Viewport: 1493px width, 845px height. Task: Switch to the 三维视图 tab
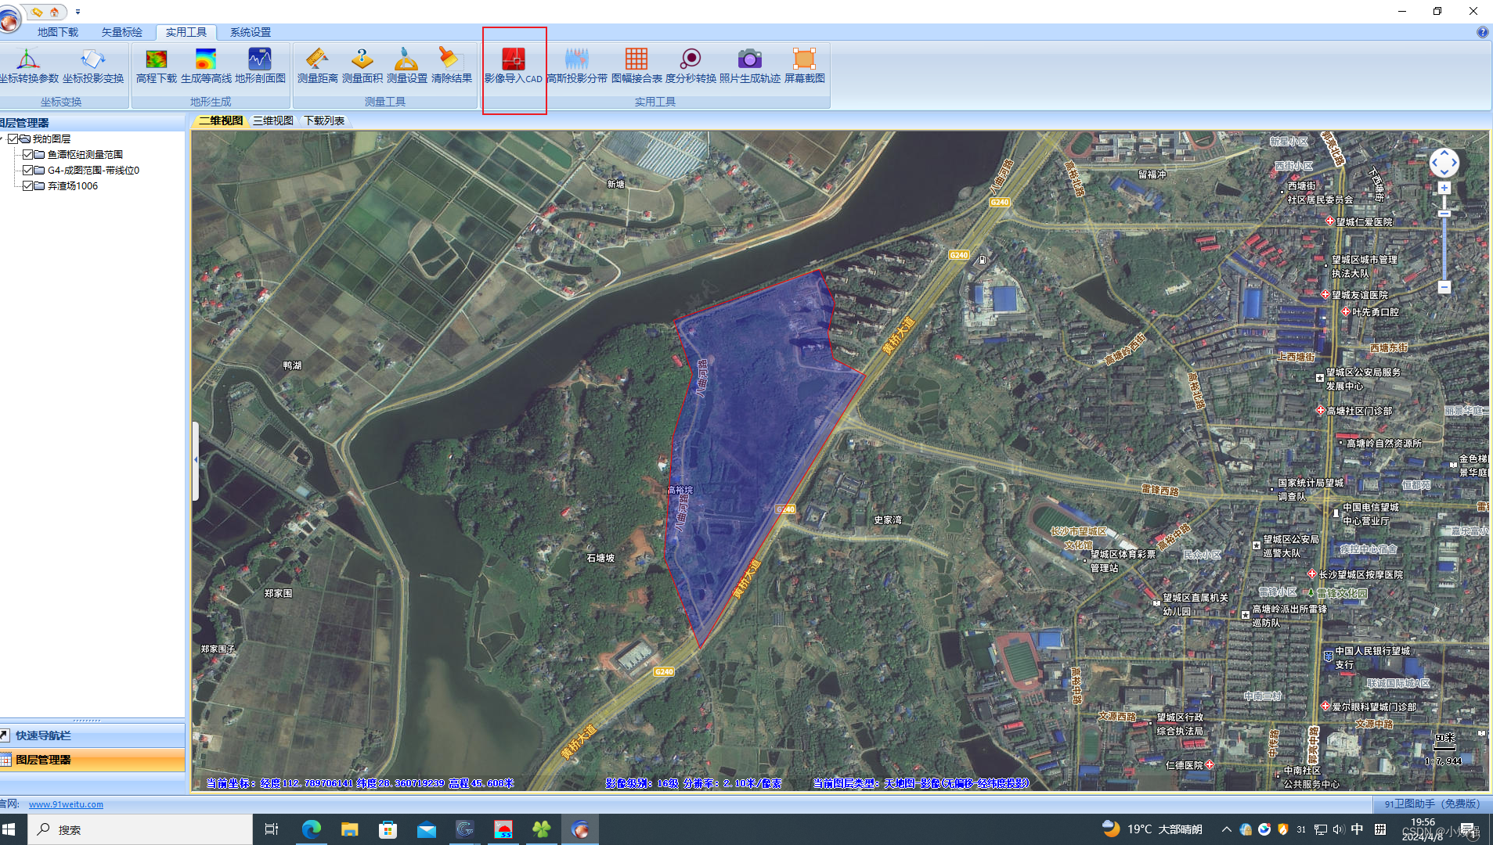click(272, 120)
